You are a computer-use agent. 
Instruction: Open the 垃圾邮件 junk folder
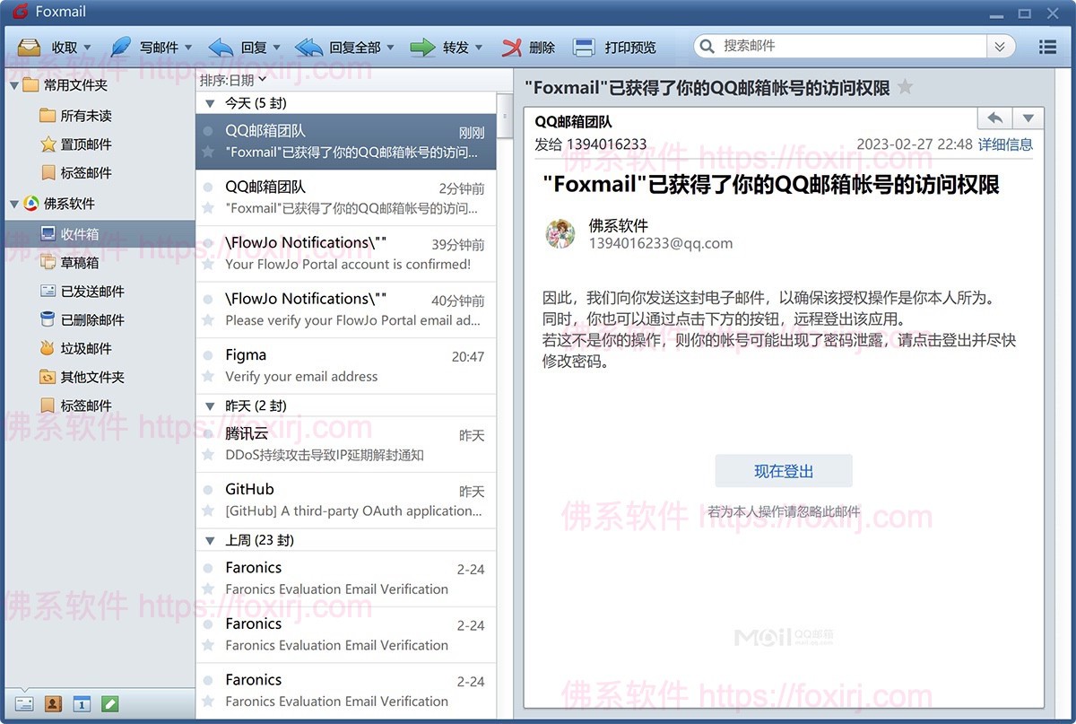click(x=85, y=348)
